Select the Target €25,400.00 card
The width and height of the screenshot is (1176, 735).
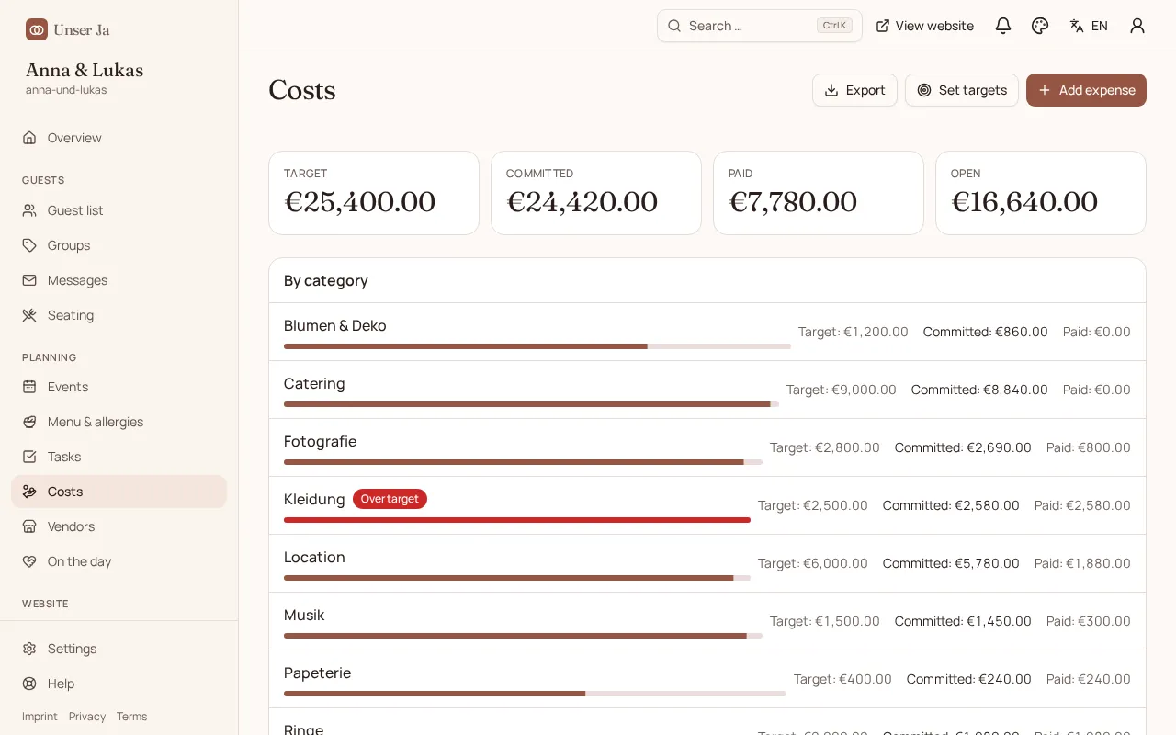[x=374, y=193]
